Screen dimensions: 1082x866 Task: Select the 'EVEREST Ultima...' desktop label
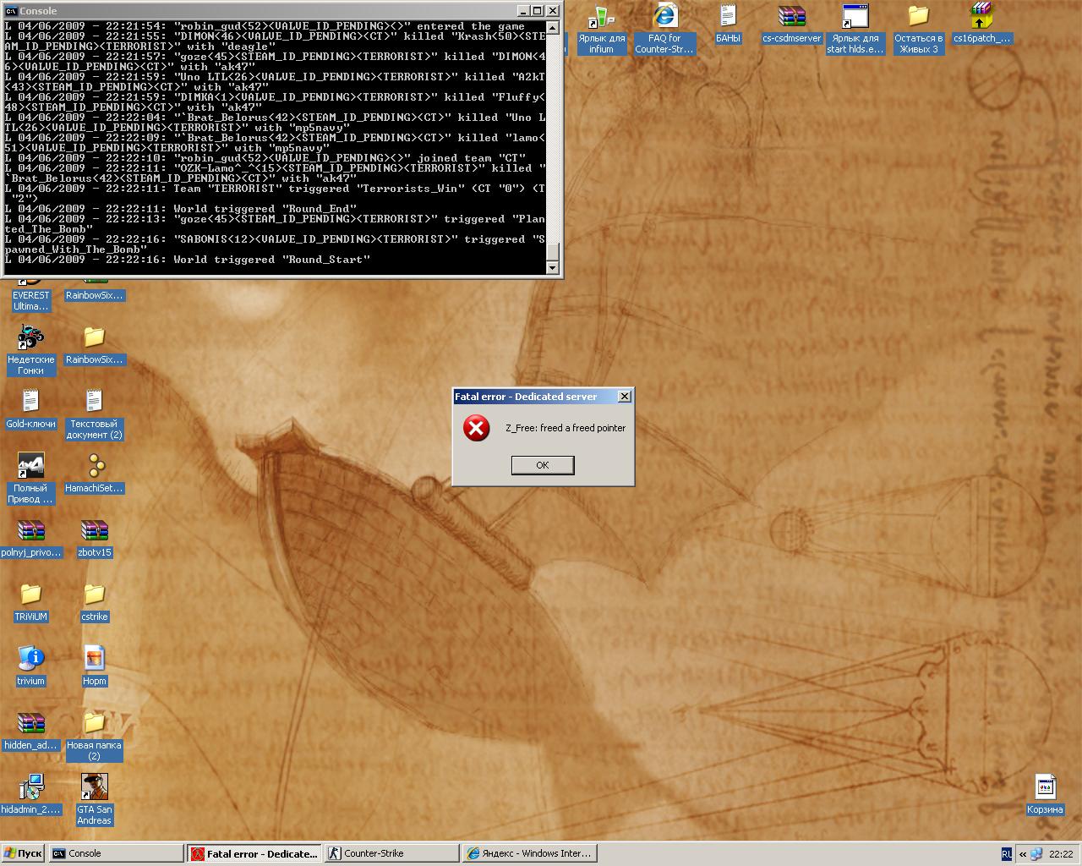pyautogui.click(x=31, y=301)
